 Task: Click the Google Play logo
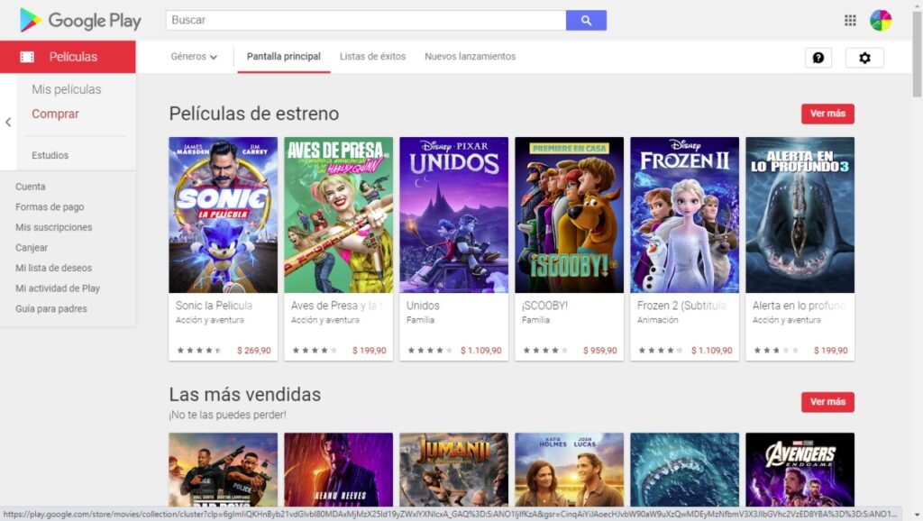pyautogui.click(x=80, y=20)
